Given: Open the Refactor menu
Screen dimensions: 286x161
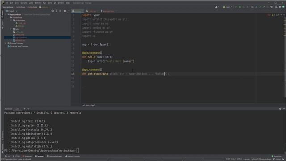Looking at the screenshot, I should tap(38, 3).
